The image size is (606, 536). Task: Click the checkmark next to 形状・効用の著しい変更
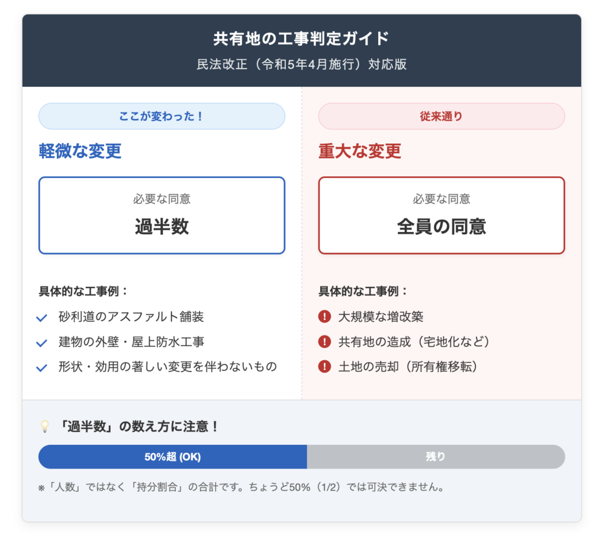(x=41, y=367)
